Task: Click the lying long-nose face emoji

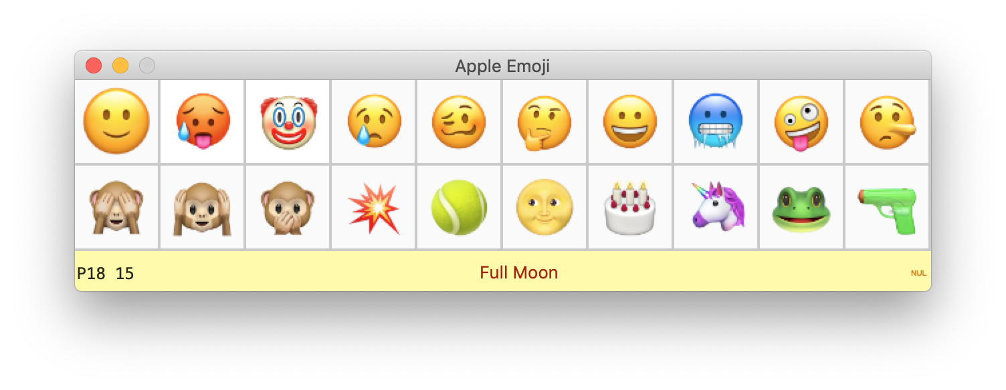Action: 887,122
